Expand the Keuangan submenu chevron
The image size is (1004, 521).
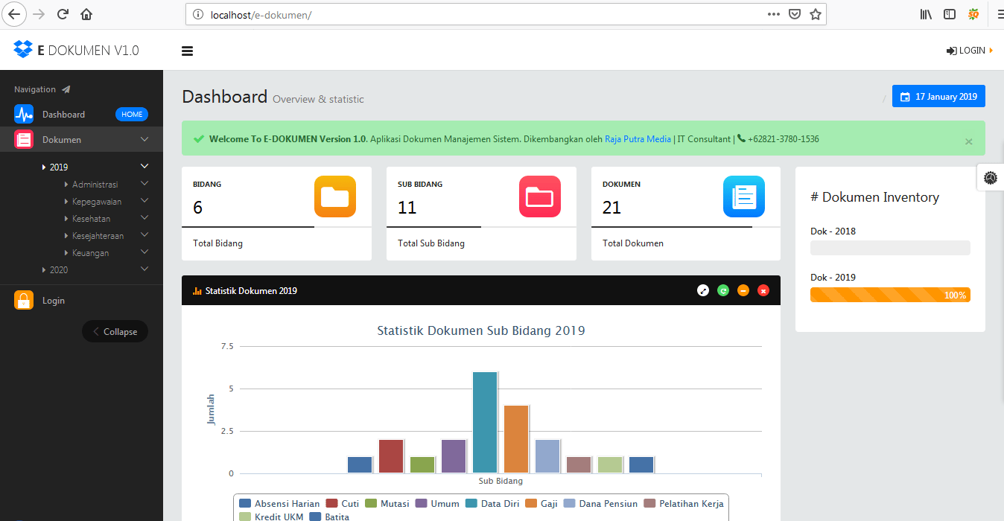click(x=144, y=252)
